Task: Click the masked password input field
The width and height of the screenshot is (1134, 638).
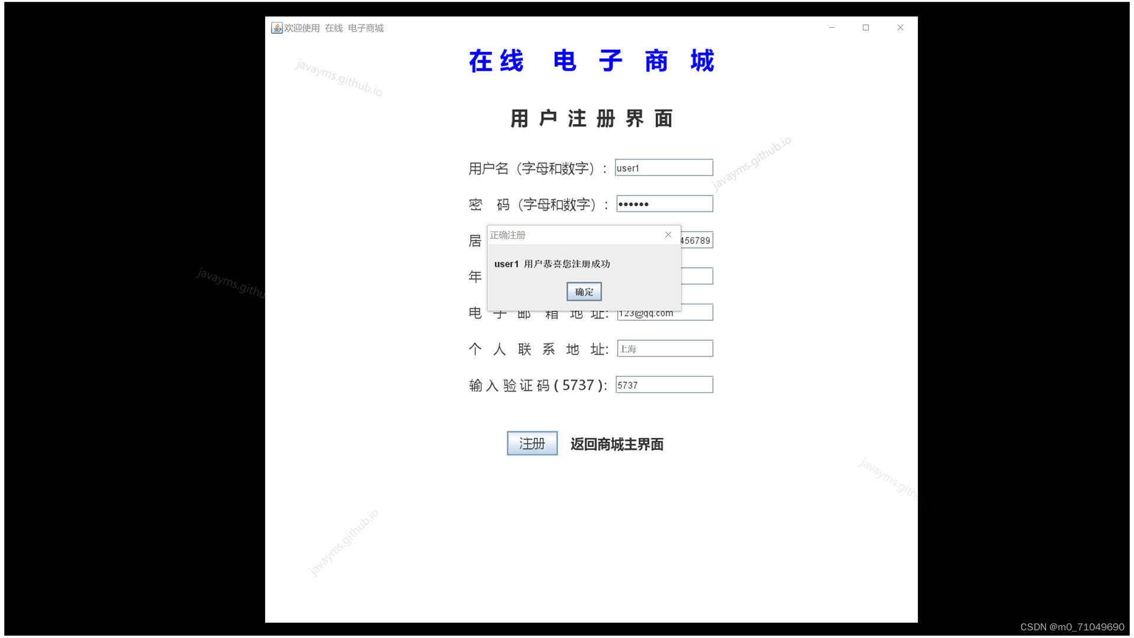Action: (x=664, y=204)
